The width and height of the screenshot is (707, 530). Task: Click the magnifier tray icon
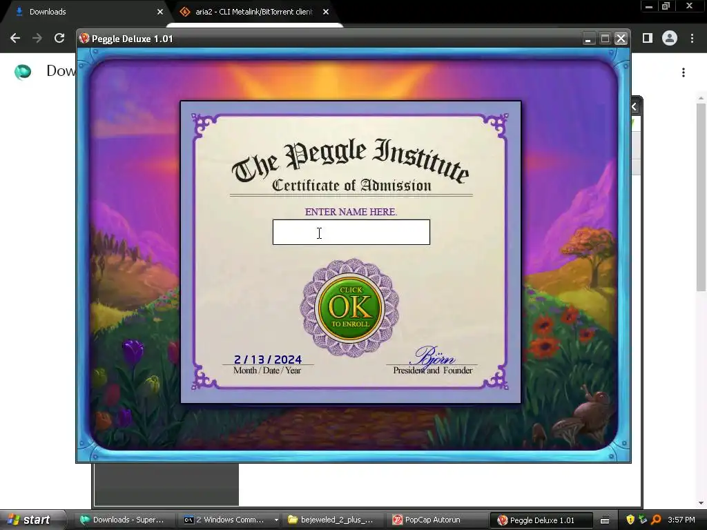pos(656,520)
